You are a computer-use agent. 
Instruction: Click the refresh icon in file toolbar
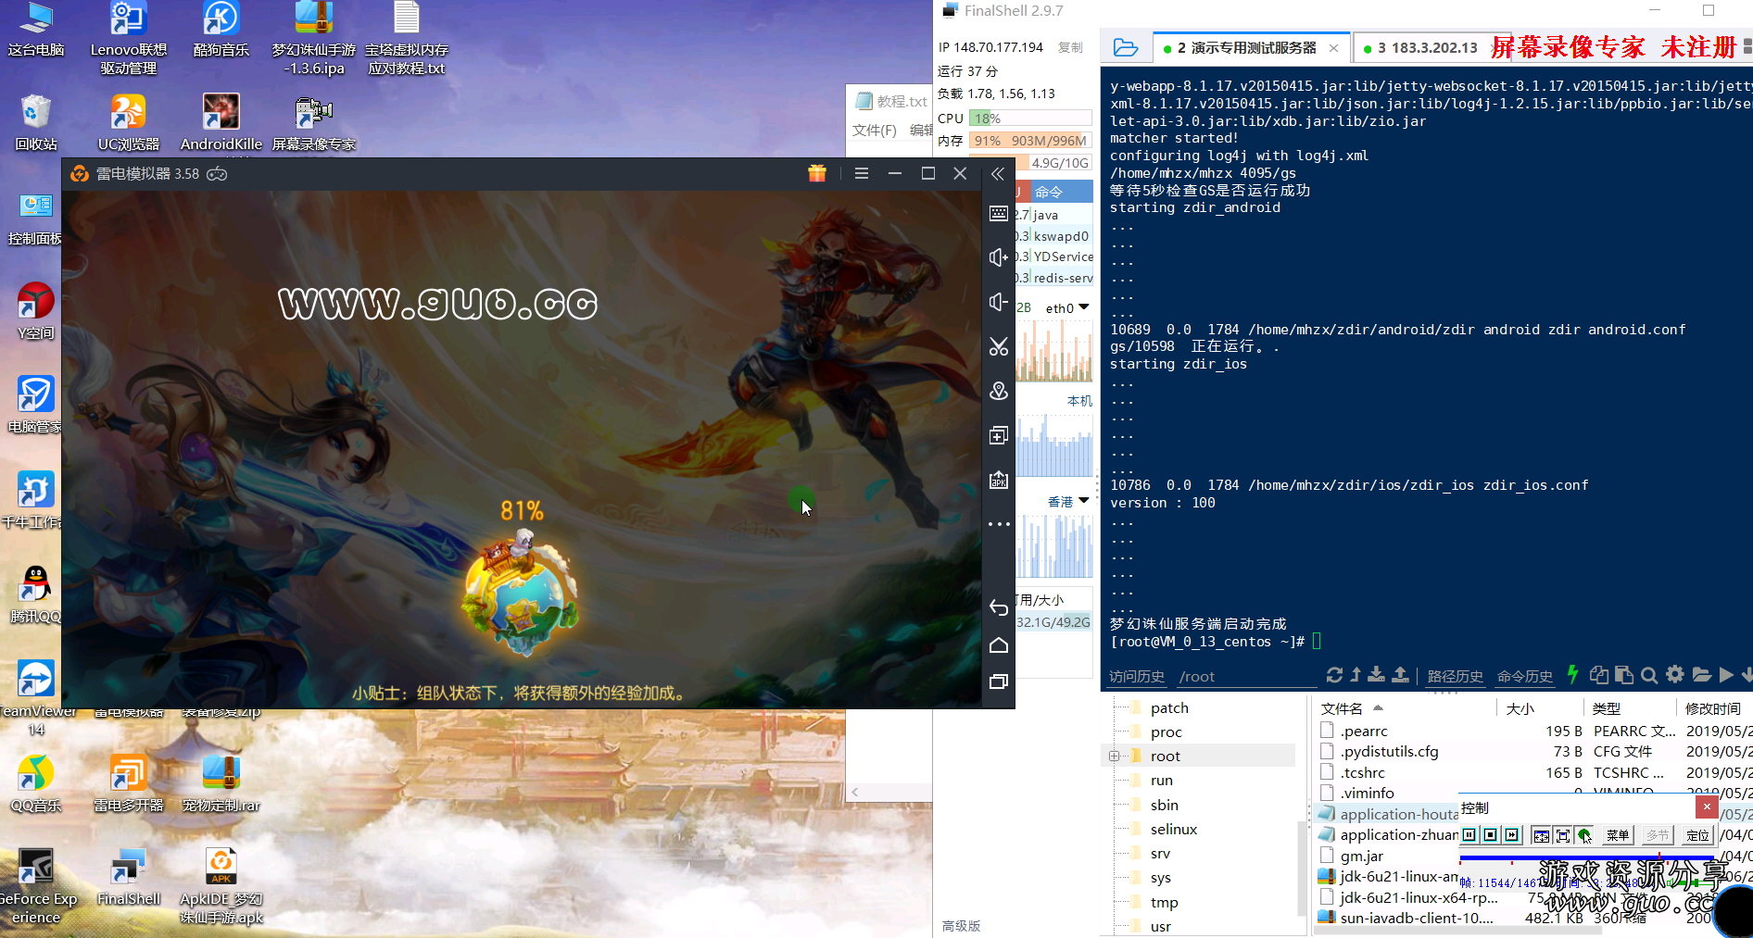click(x=1334, y=675)
